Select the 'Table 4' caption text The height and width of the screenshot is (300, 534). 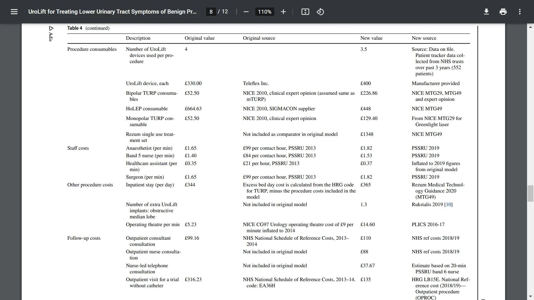pos(75,28)
